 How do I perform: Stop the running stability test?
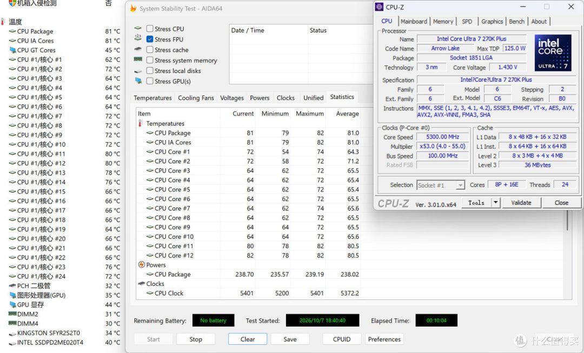coord(196,339)
